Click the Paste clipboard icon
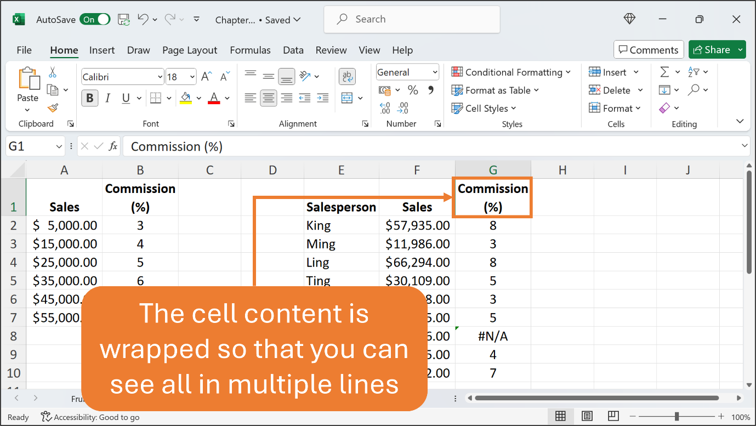Screen dimensions: 756x426 click(29, 78)
